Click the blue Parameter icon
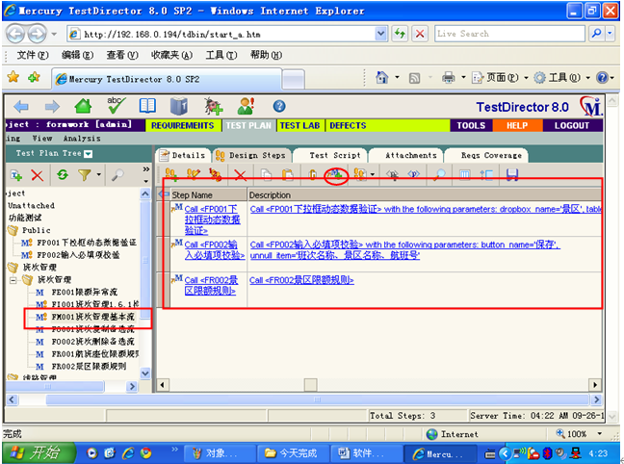 (414, 174)
